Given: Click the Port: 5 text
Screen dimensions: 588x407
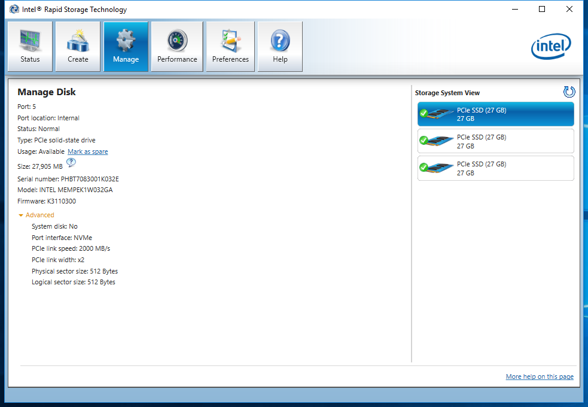Looking at the screenshot, I should [27, 107].
